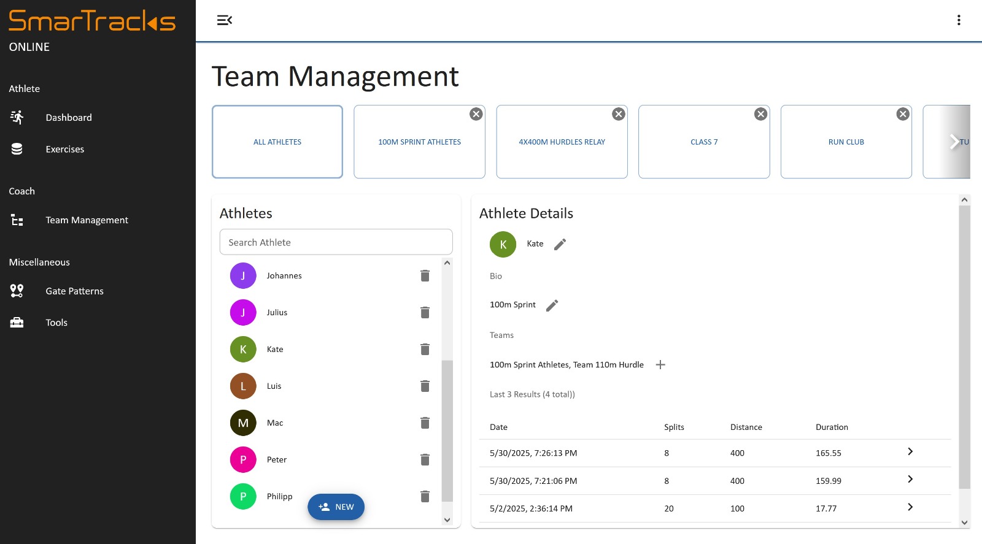Image resolution: width=982 pixels, height=544 pixels.
Task: Go to the Dashboard page
Action: pyautogui.click(x=68, y=118)
